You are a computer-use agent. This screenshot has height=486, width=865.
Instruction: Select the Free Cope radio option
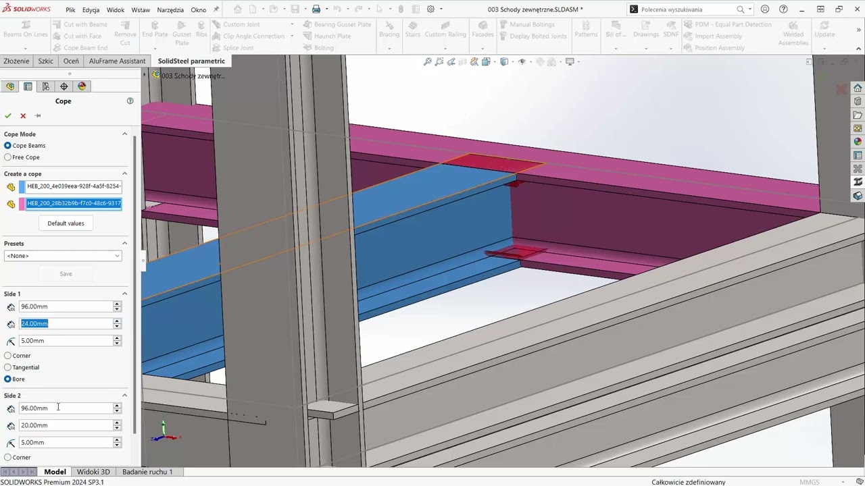(8, 157)
